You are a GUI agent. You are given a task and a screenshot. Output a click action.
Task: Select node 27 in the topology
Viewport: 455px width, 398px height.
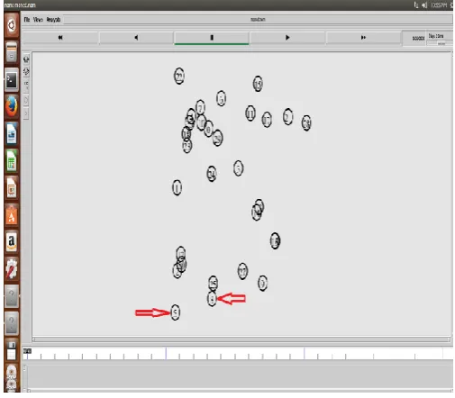pos(242,271)
